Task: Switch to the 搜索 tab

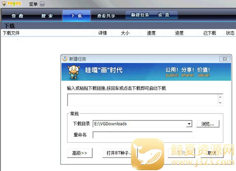Action: (x=47, y=16)
